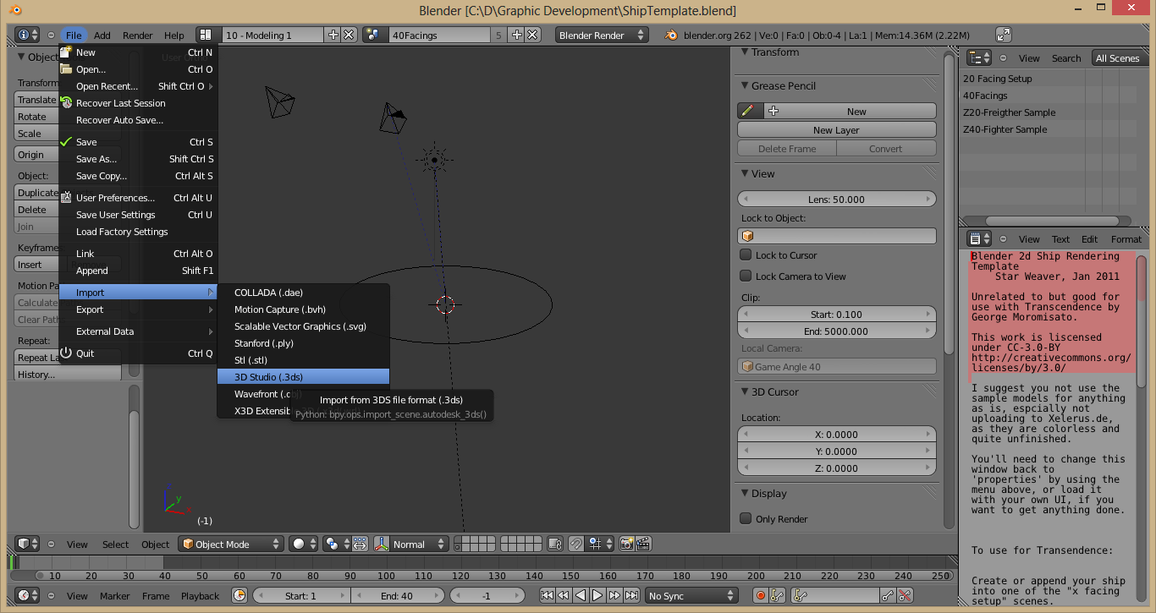This screenshot has width=1156, height=613.
Task: Enable Lock Camera to View checkbox
Action: tap(746, 276)
